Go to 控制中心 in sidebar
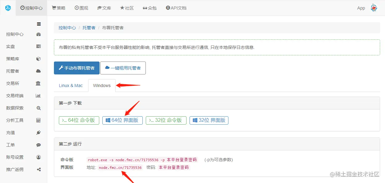 click(15, 34)
